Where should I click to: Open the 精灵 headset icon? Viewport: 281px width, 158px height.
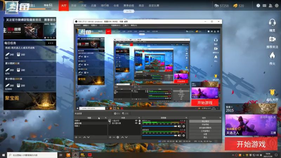(x=272, y=23)
